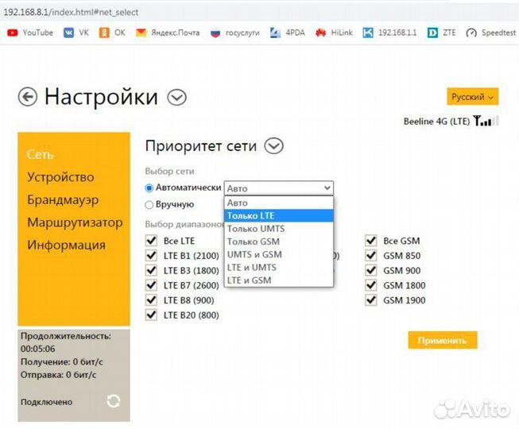Open the Speedtest bookmark icon
Image resolution: width=519 pixels, height=429 pixels.
click(471, 33)
